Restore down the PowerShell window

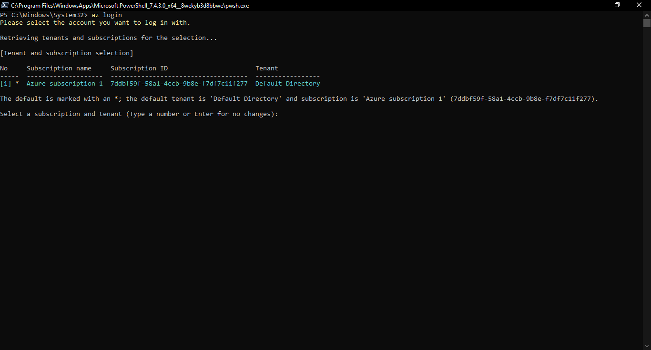point(617,5)
